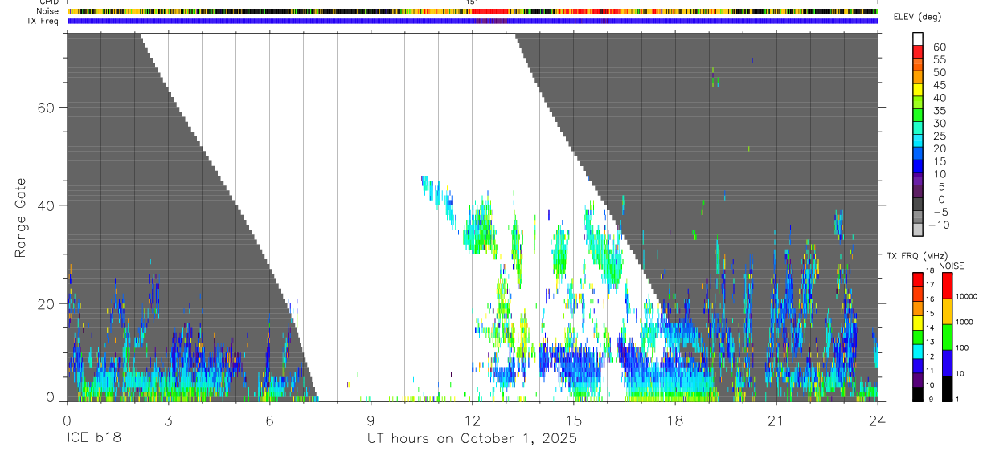987x455 pixels.
Task: Click the light gray bottom swatch below -10 in ELEV
Action: point(918,230)
